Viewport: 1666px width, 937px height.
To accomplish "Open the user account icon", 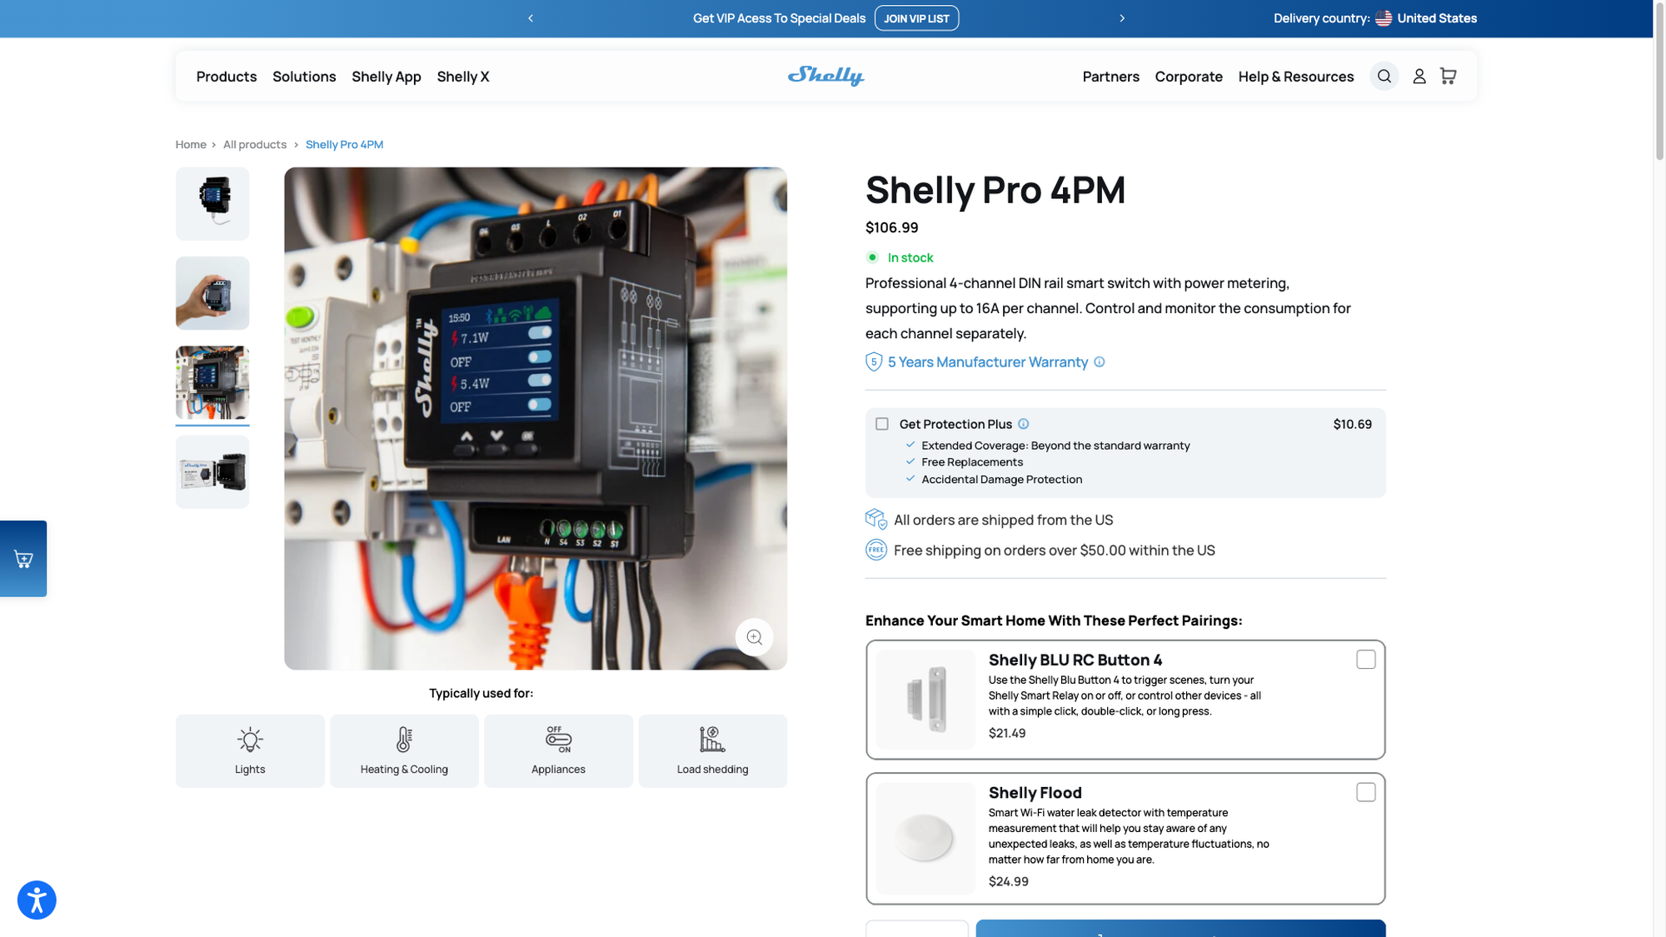I will coord(1419,77).
